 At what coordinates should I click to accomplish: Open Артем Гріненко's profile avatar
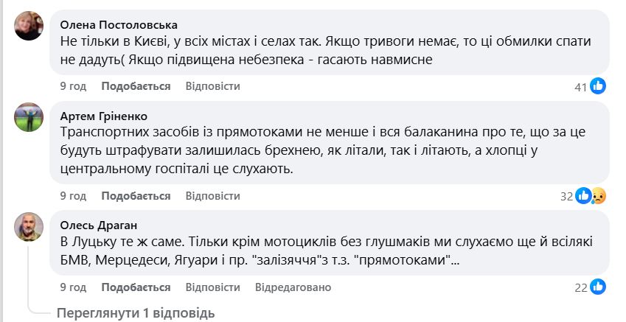point(29,116)
